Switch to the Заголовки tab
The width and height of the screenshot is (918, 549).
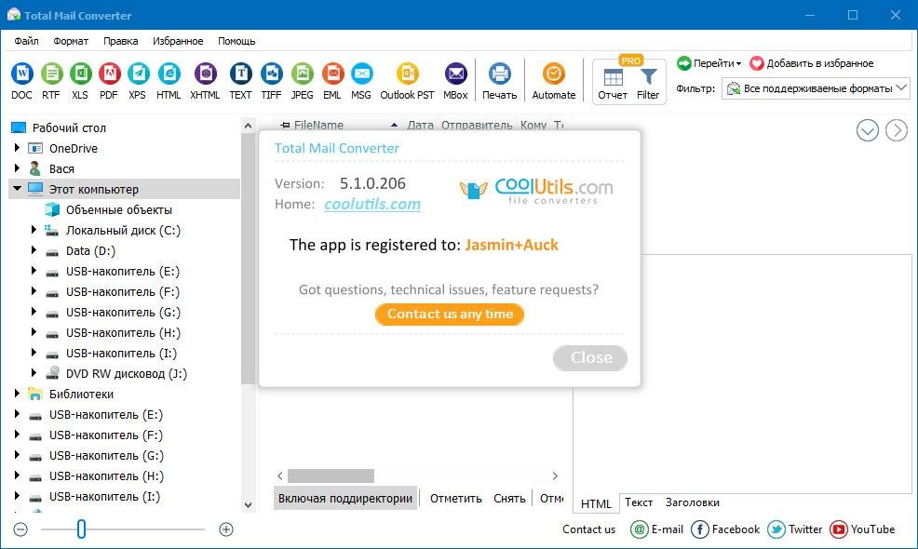pyautogui.click(x=692, y=502)
